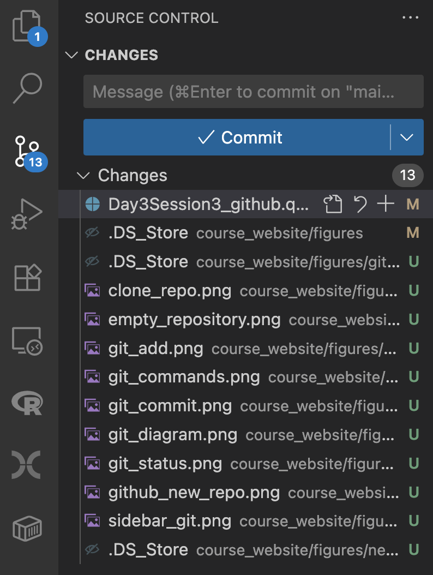Viewport: 433px width, 575px height.
Task: Select the Source Control icon with badge 13
Action: 28,152
